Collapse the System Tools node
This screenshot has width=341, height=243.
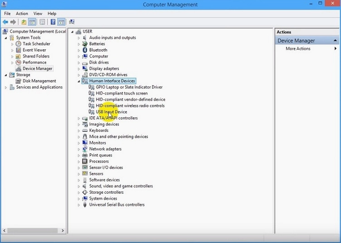[6, 38]
